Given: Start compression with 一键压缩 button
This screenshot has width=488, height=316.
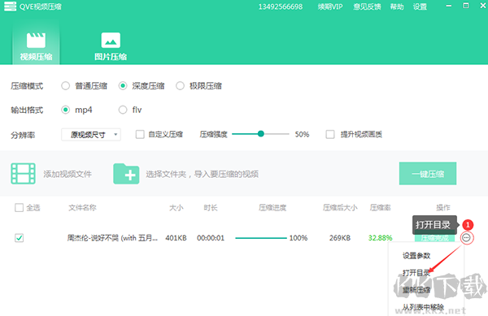Looking at the screenshot, I should pyautogui.click(x=428, y=173).
